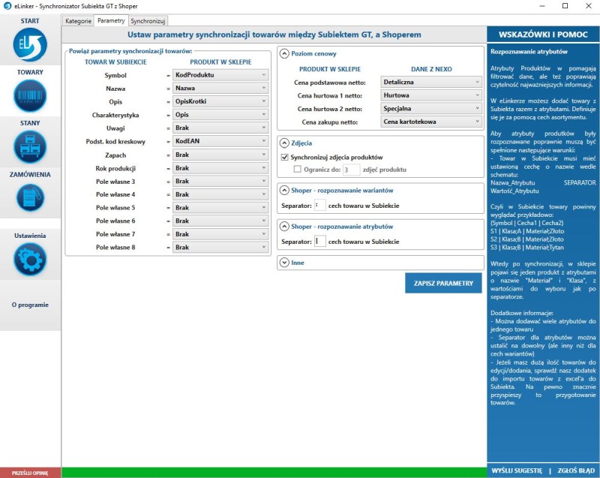The width and height of the screenshot is (600, 478).
Task: Switch to the Kategorie tab
Action: (x=78, y=21)
